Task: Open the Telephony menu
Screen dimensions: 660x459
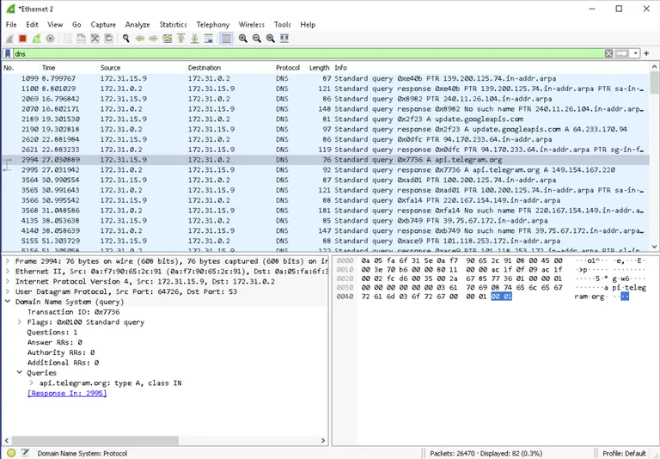Action: 213,24
